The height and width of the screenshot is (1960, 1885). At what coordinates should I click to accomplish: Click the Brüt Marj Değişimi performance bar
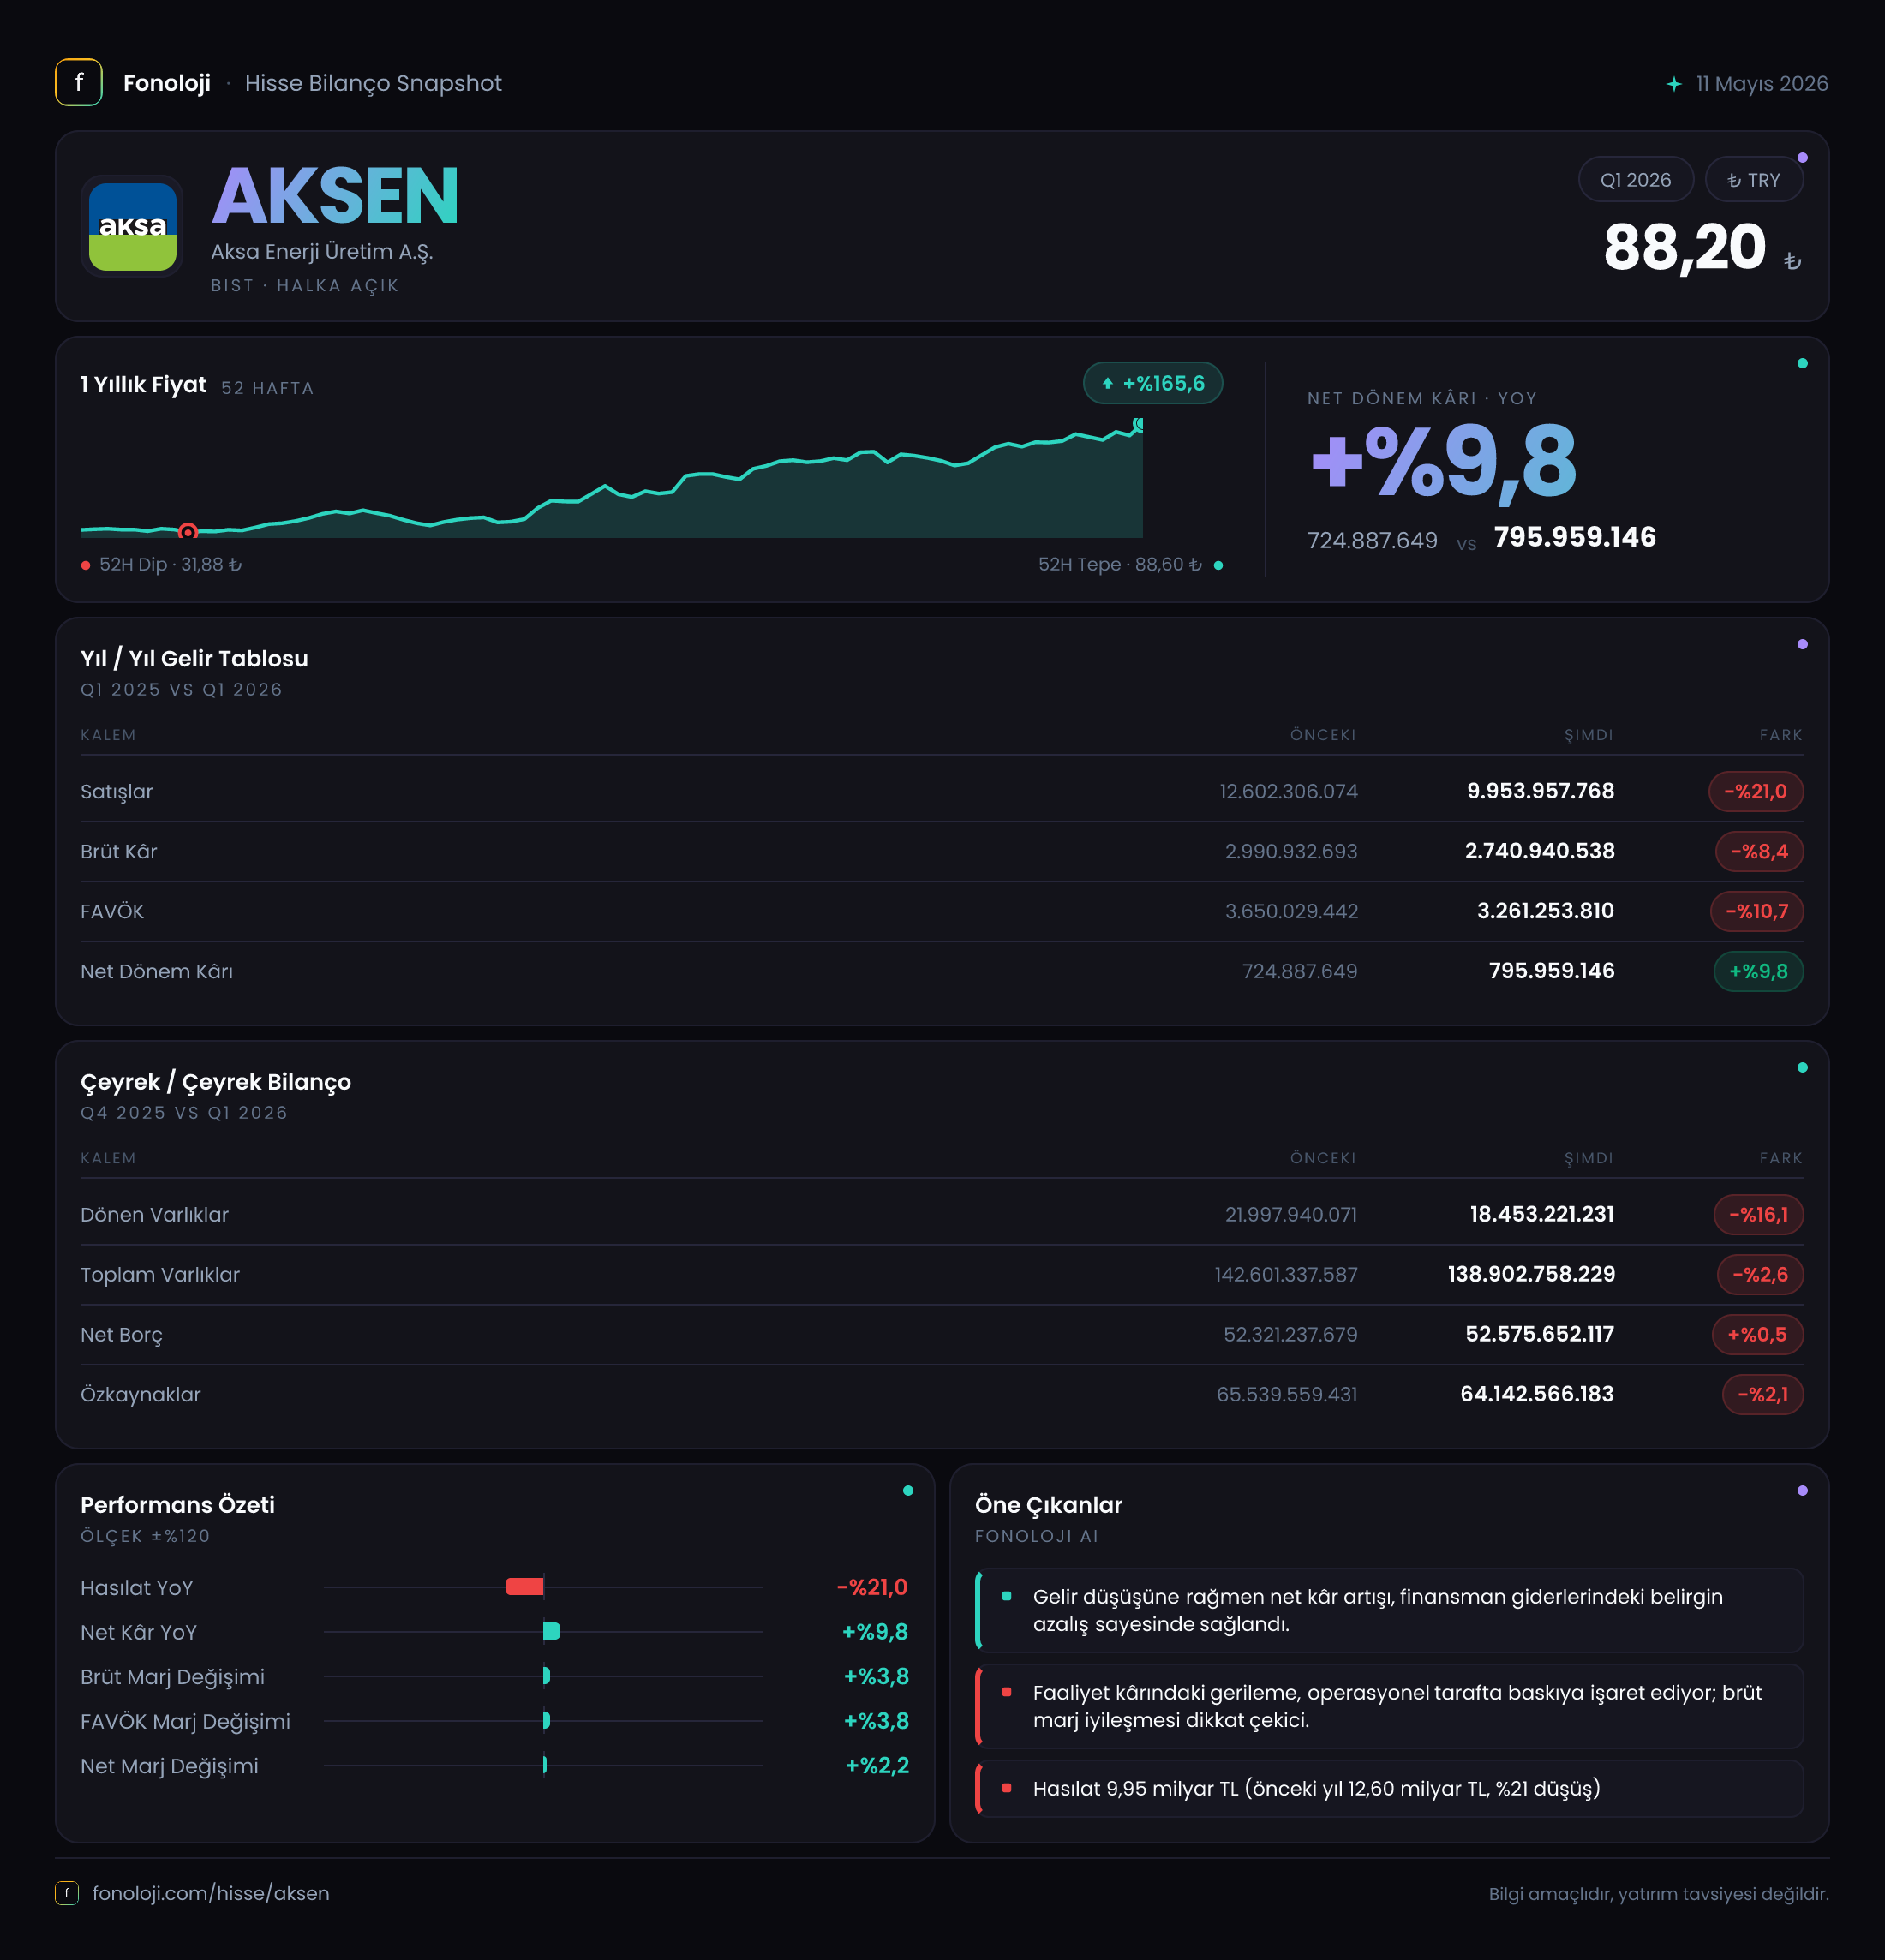click(x=546, y=1675)
